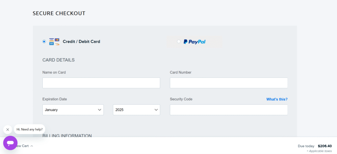This screenshot has height=154, width=337.
Task: Click the "What's this?" security code link
Action: pyautogui.click(x=277, y=99)
